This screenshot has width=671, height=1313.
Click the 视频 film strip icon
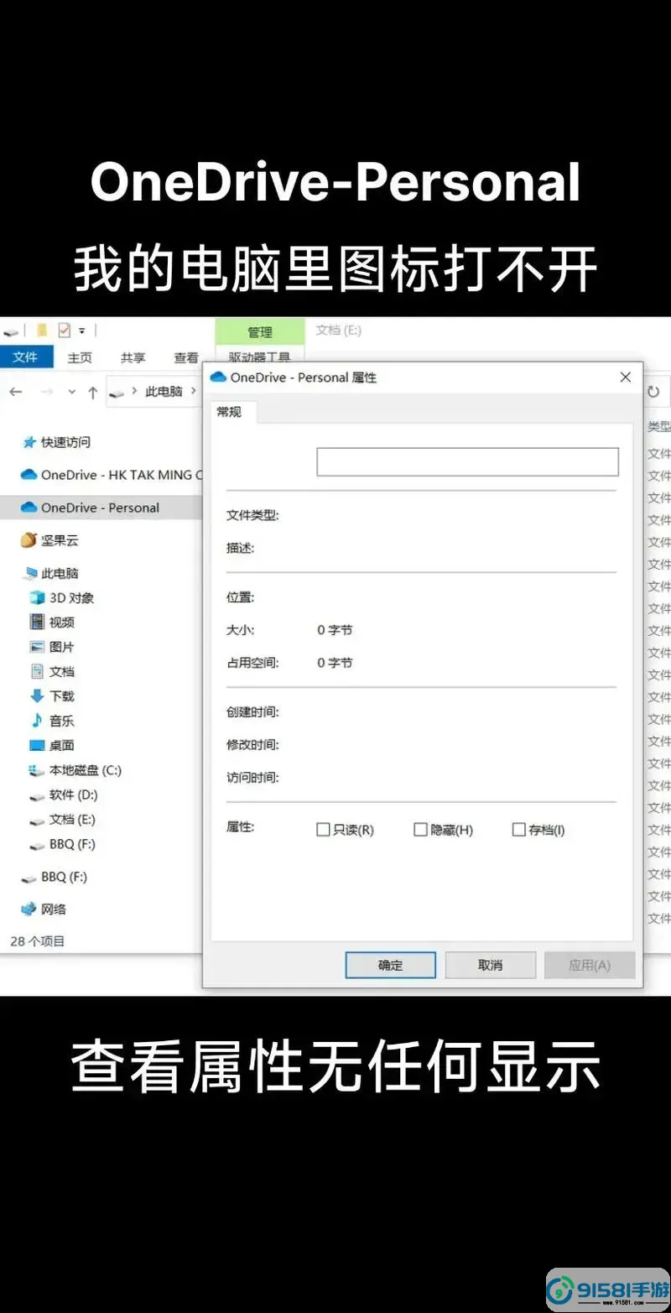click(x=37, y=622)
